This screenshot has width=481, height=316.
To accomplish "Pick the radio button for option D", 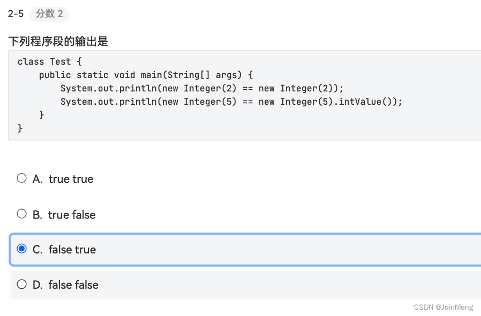I will [x=21, y=284].
